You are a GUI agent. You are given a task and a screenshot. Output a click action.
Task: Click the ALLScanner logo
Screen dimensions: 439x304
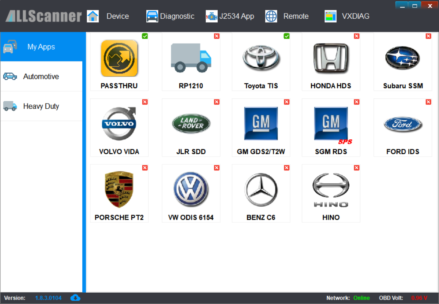(x=44, y=16)
